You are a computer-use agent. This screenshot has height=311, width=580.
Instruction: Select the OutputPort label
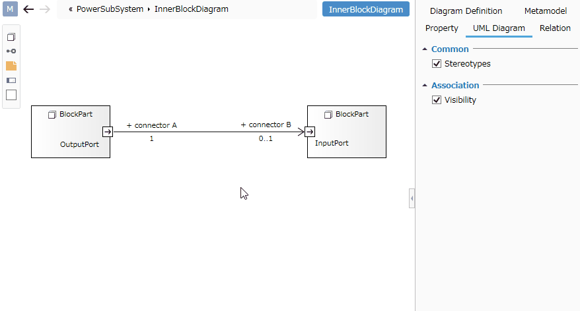79,144
